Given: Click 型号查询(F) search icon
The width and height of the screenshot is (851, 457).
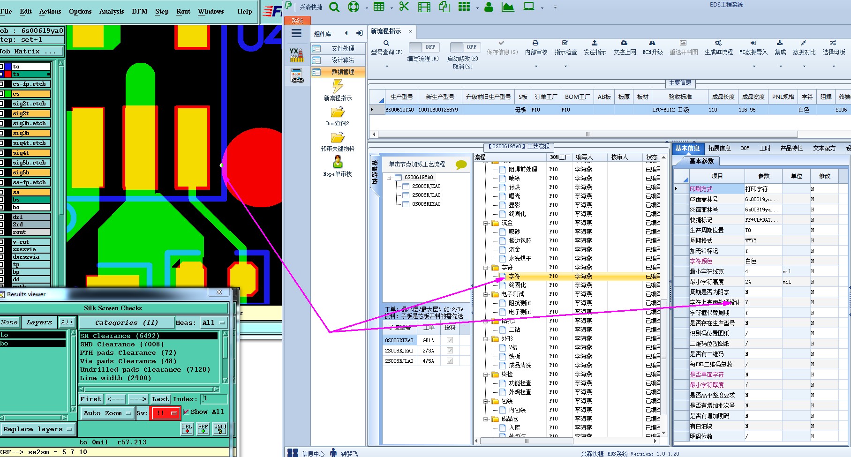Looking at the screenshot, I should (x=386, y=43).
